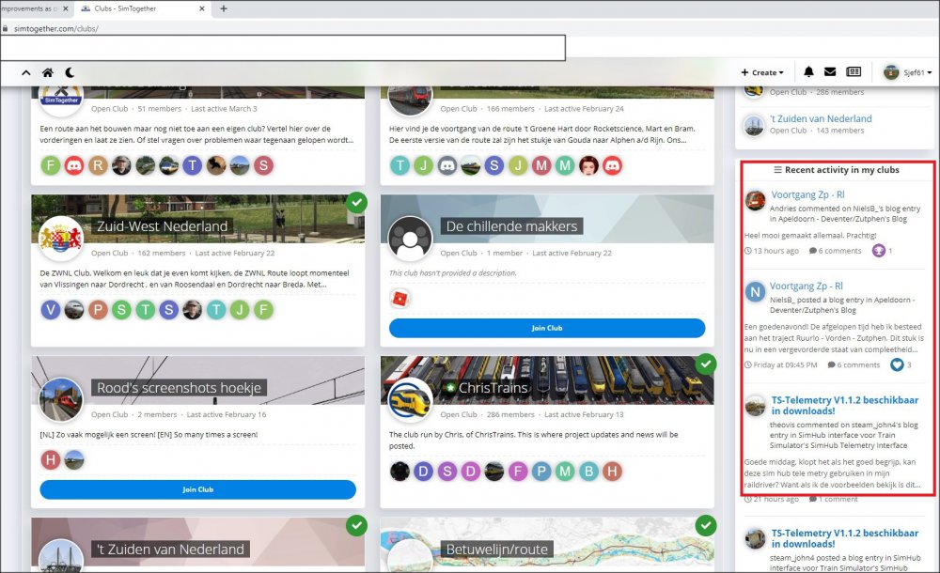Open a new browser tab
The height and width of the screenshot is (573, 940).
pyautogui.click(x=224, y=8)
